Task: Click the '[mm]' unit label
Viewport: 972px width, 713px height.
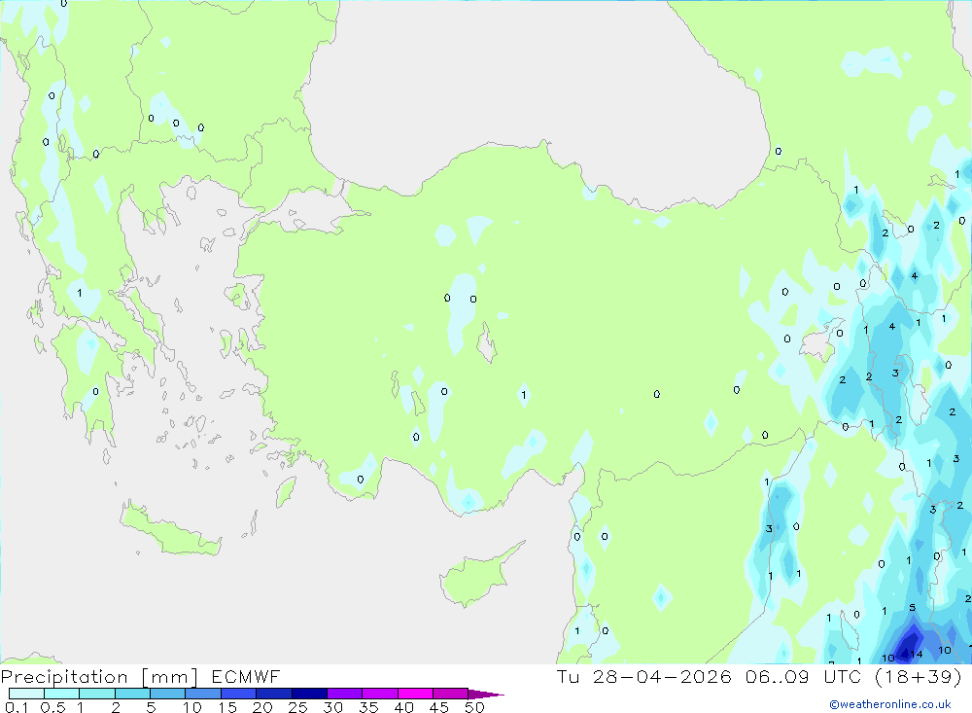Action: [170, 676]
